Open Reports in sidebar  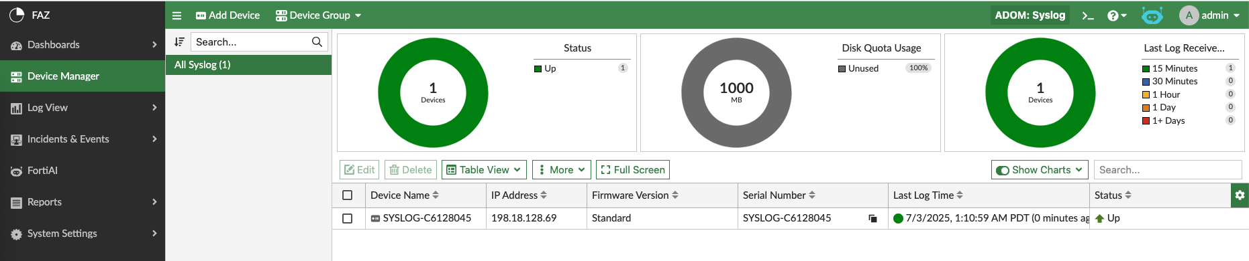pos(83,202)
